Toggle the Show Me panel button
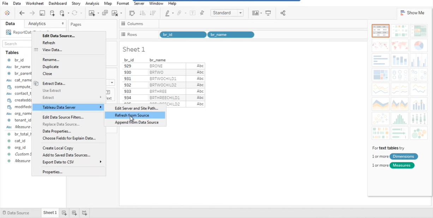The width and height of the screenshot is (433, 218). pyautogui.click(x=412, y=13)
